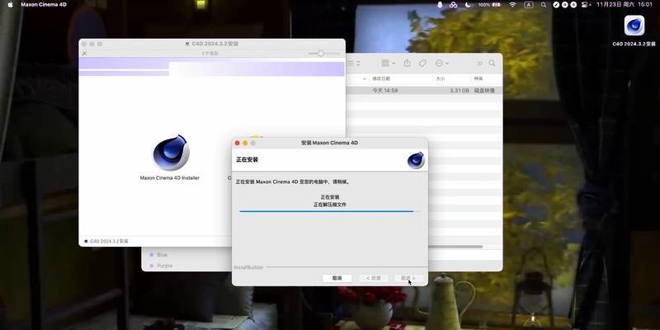Open the Wi-Fi menu bar icon

512,5
